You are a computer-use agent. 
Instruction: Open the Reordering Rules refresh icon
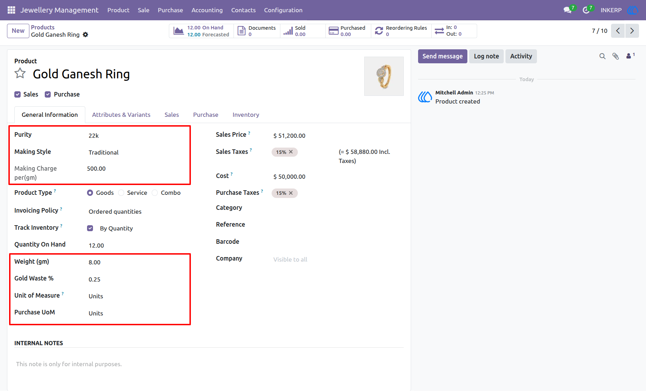(x=379, y=31)
